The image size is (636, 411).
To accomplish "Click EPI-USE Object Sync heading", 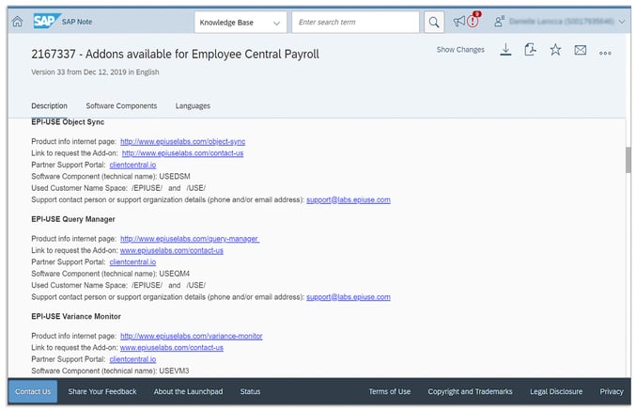I will [x=68, y=122].
